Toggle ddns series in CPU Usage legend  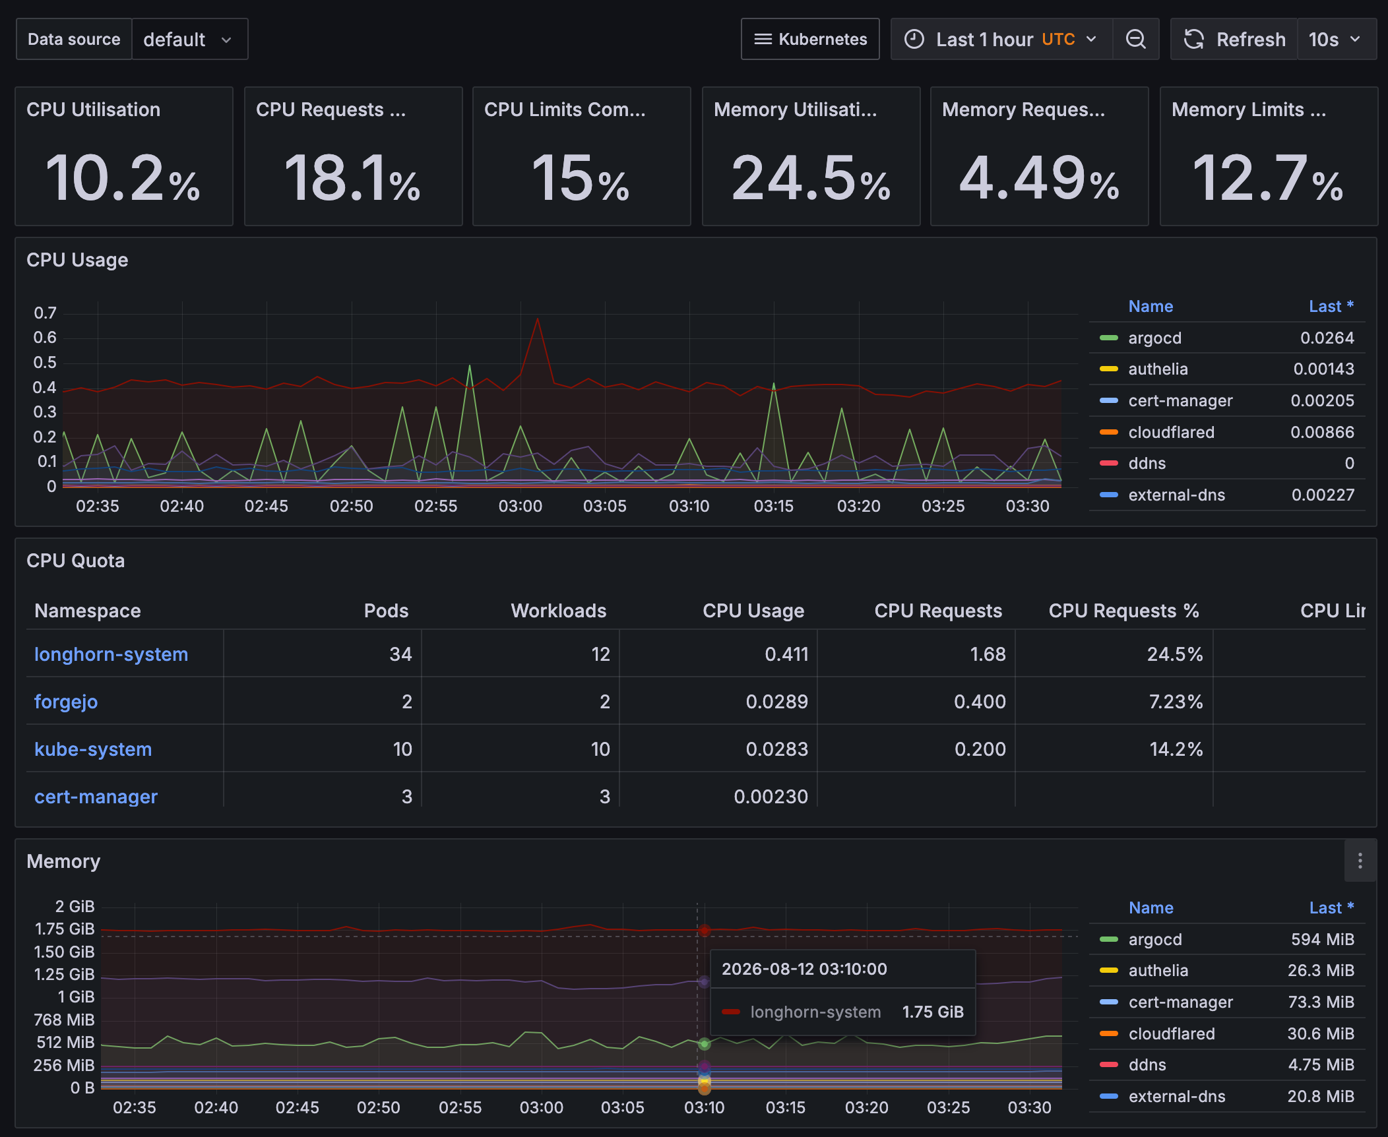click(x=1147, y=464)
